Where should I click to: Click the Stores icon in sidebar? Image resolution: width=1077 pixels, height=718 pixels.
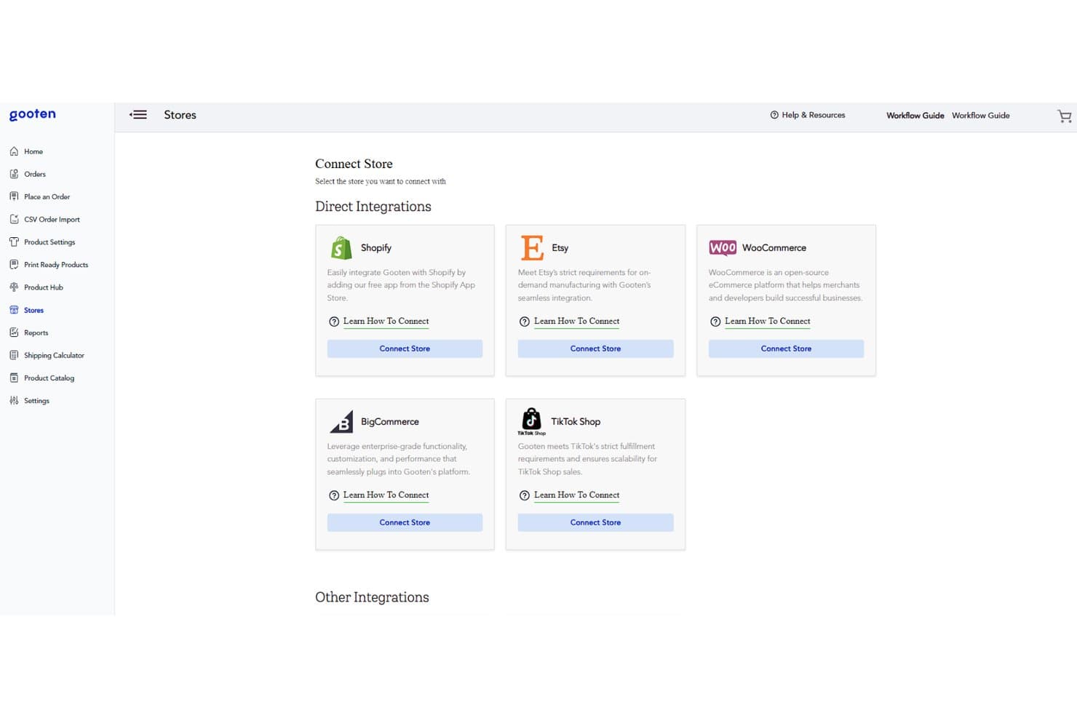point(14,310)
